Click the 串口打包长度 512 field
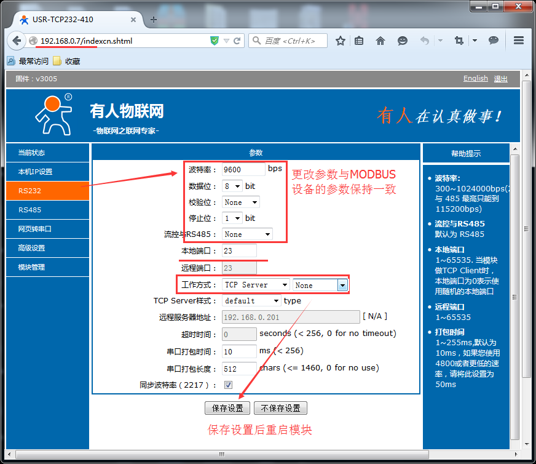The image size is (536, 464). 239,369
